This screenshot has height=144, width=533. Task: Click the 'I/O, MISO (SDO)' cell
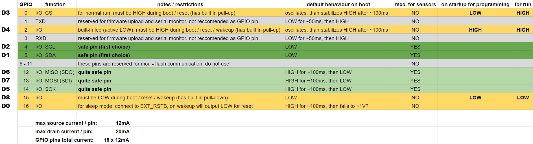click(x=55, y=72)
